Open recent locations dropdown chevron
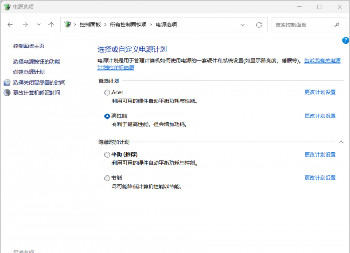Screen dimensions: 350x253 (39, 25)
